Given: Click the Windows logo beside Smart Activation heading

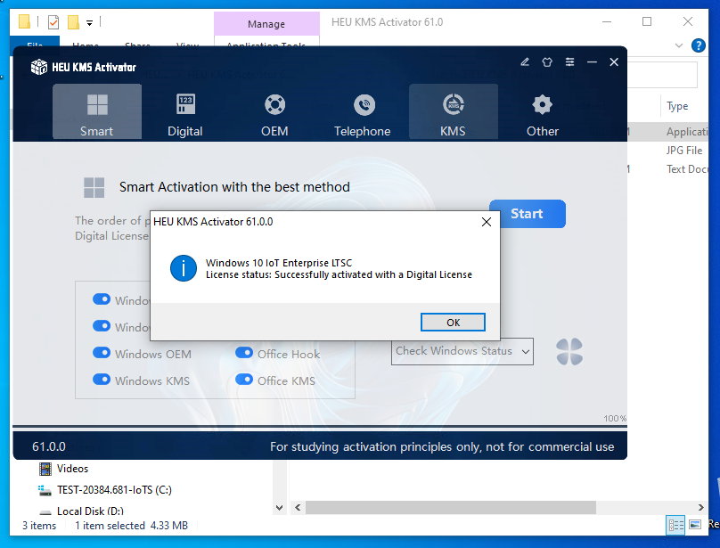Looking at the screenshot, I should pos(94,187).
